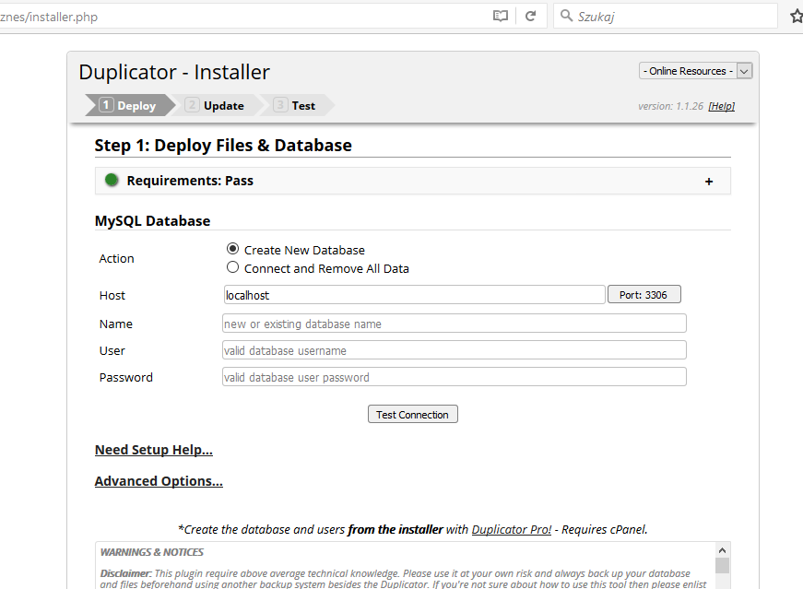This screenshot has width=803, height=589.
Task: Expand Requirements section with plus sign
Action: coord(709,182)
